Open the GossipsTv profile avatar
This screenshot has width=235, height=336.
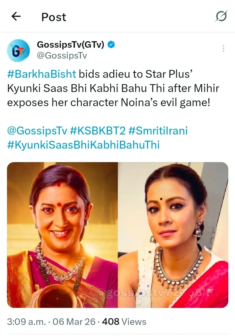(18, 51)
